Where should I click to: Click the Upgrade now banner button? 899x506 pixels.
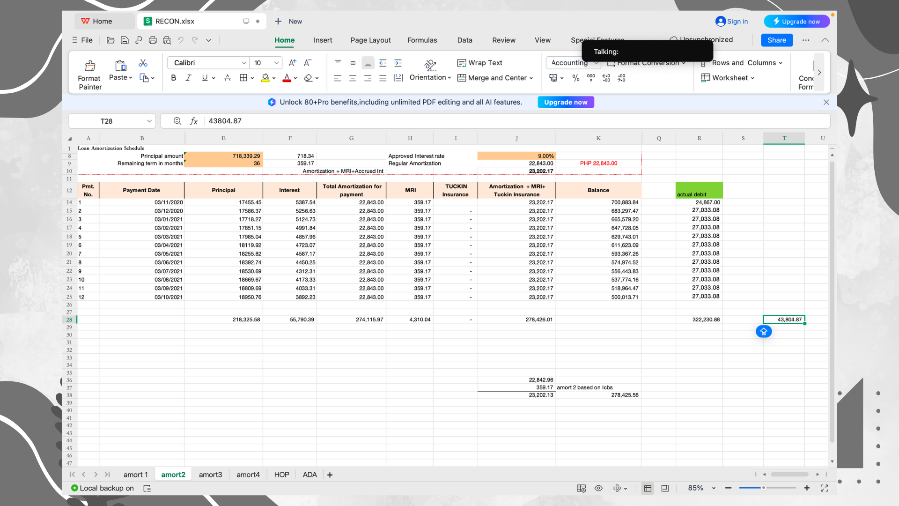566,102
